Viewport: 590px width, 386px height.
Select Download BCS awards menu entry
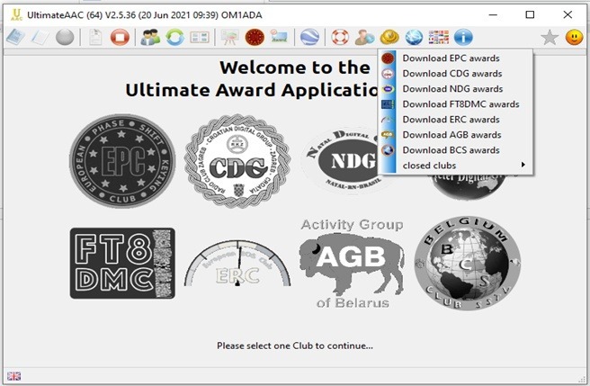(455, 150)
